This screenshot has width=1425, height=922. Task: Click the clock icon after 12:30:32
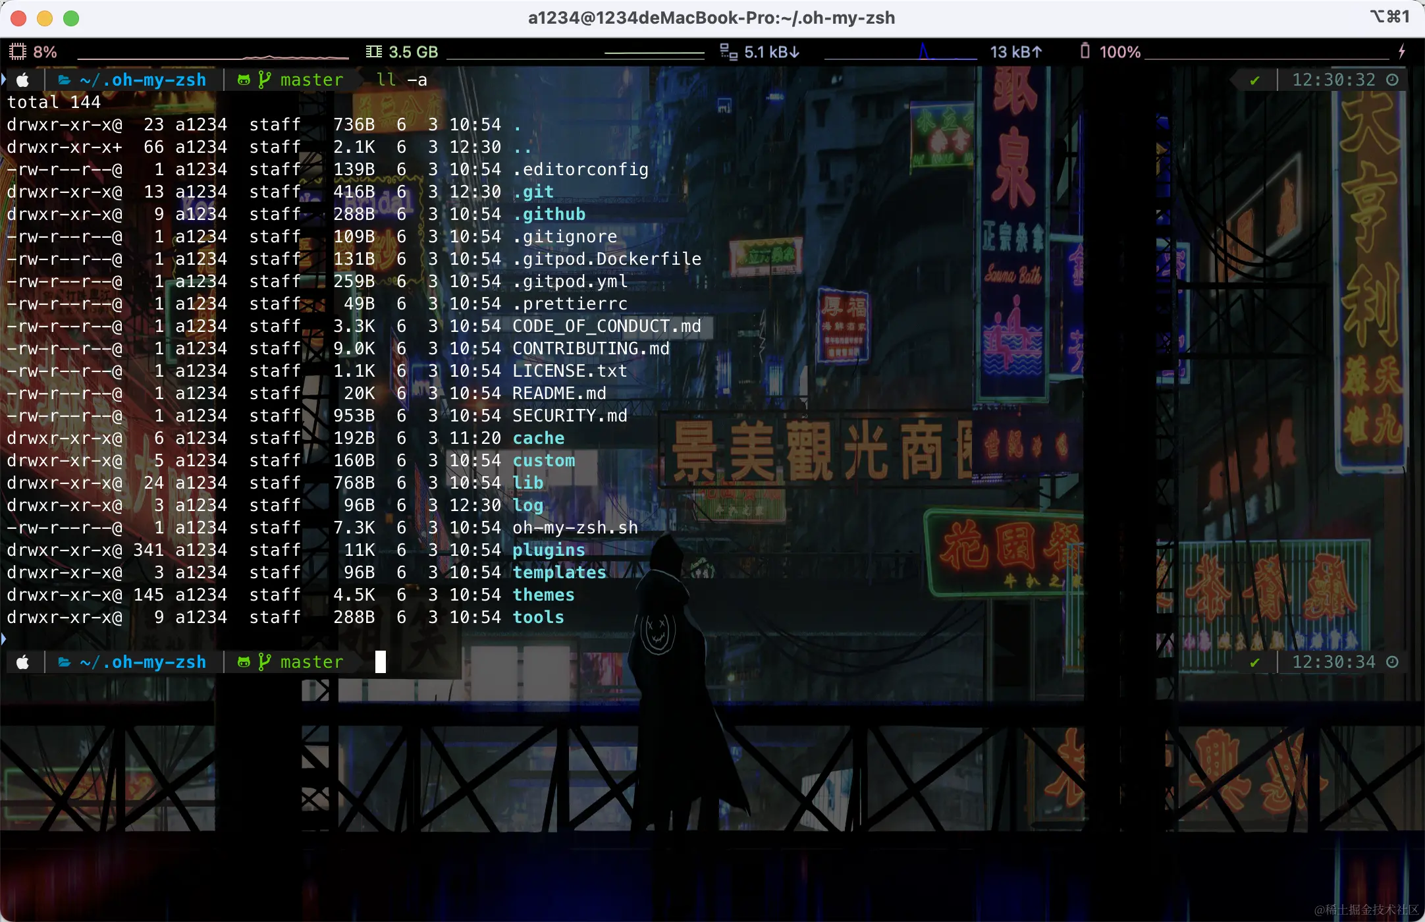click(x=1392, y=80)
